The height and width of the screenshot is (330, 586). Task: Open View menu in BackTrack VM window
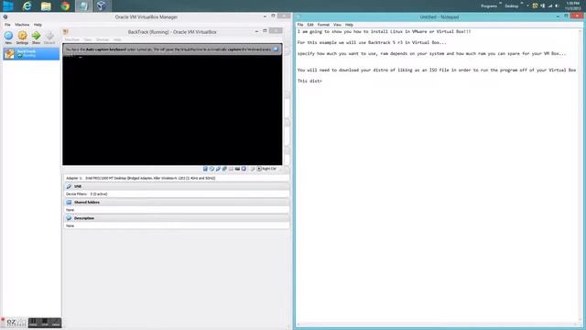88,39
